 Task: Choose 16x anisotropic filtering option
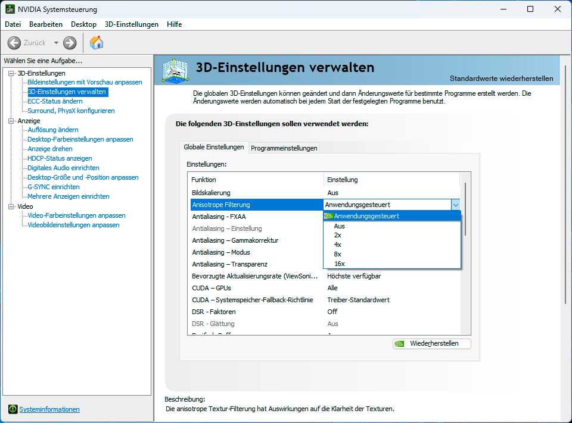392,264
